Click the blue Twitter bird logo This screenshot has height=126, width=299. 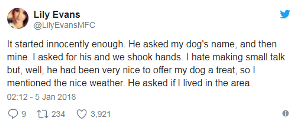coord(285,14)
